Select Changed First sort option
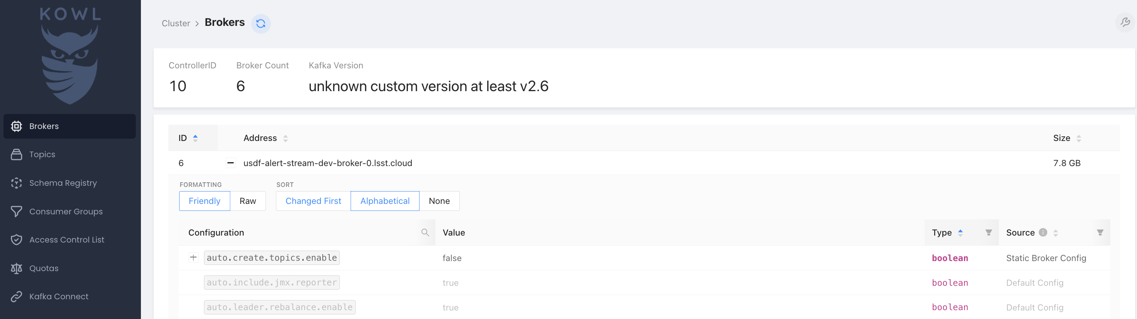This screenshot has width=1137, height=319. (x=313, y=201)
